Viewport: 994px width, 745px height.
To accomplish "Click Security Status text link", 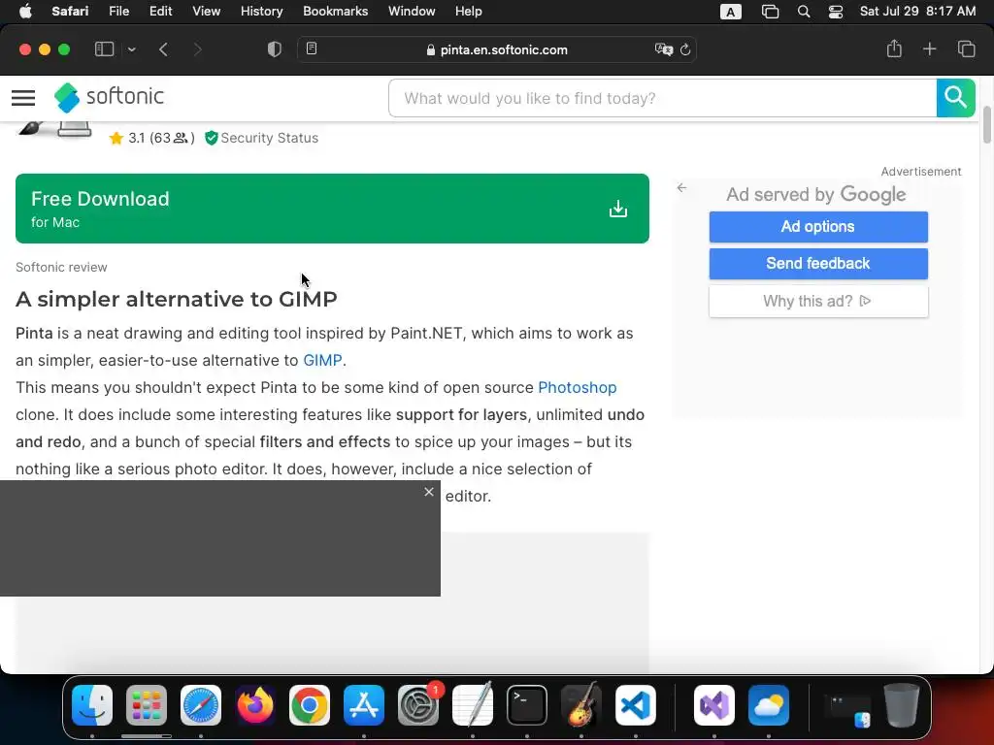I will coord(270,138).
